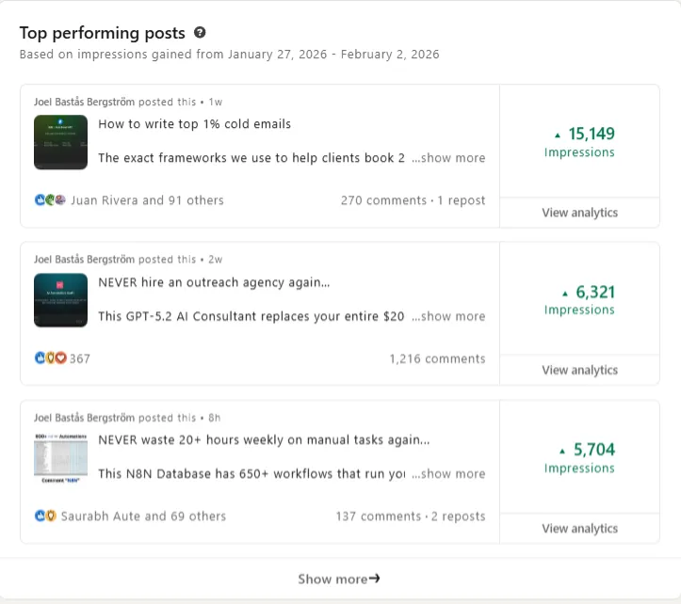Click Show more at the bottom
The width and height of the screenshot is (681, 604).
(339, 580)
